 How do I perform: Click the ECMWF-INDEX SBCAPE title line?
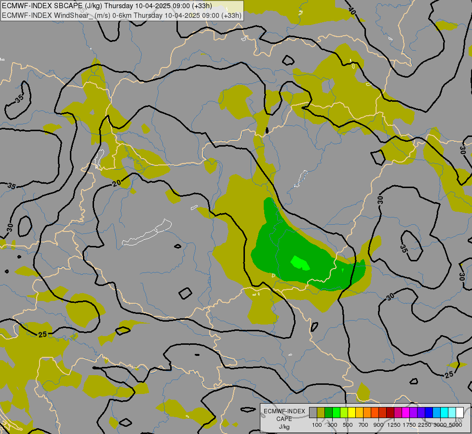(x=107, y=6)
